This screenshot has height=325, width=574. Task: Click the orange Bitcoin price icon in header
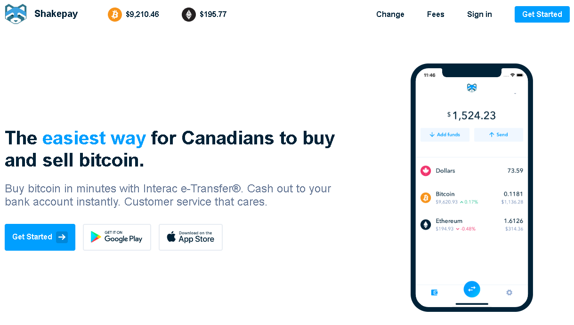(x=115, y=15)
